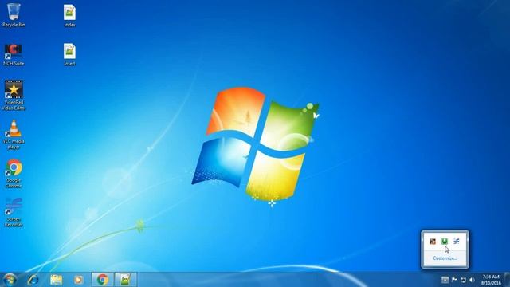Select the NCH Suite shortcut
This screenshot has width=510, height=287.
coord(14,55)
